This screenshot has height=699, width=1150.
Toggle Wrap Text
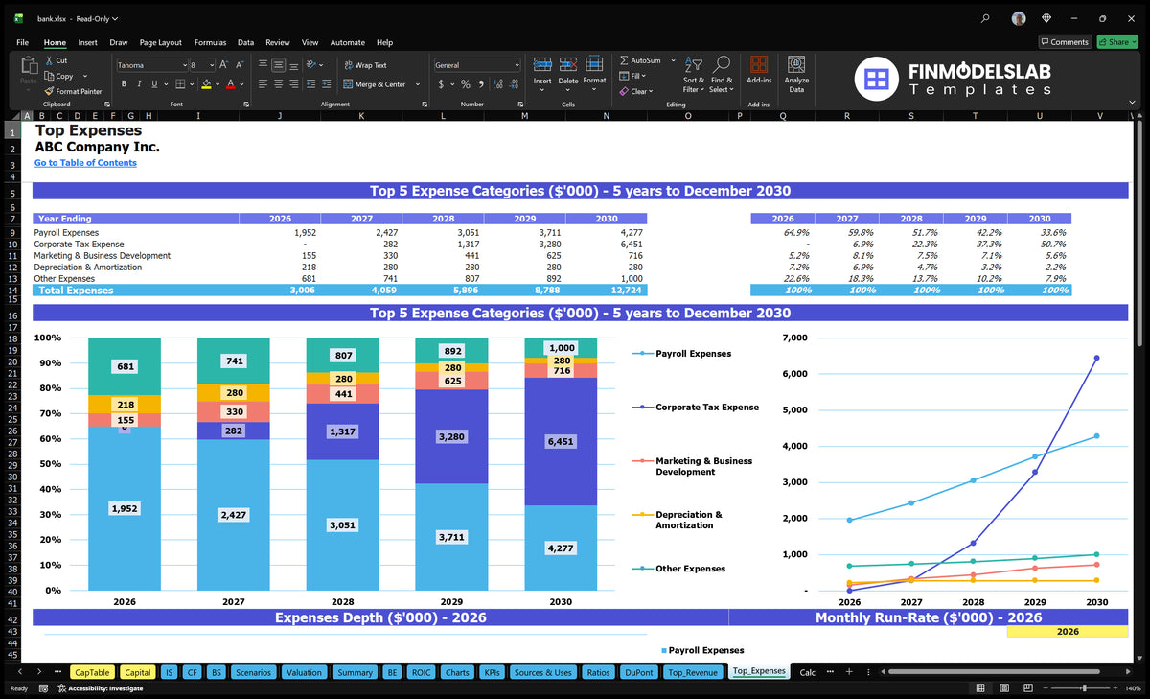tap(365, 65)
